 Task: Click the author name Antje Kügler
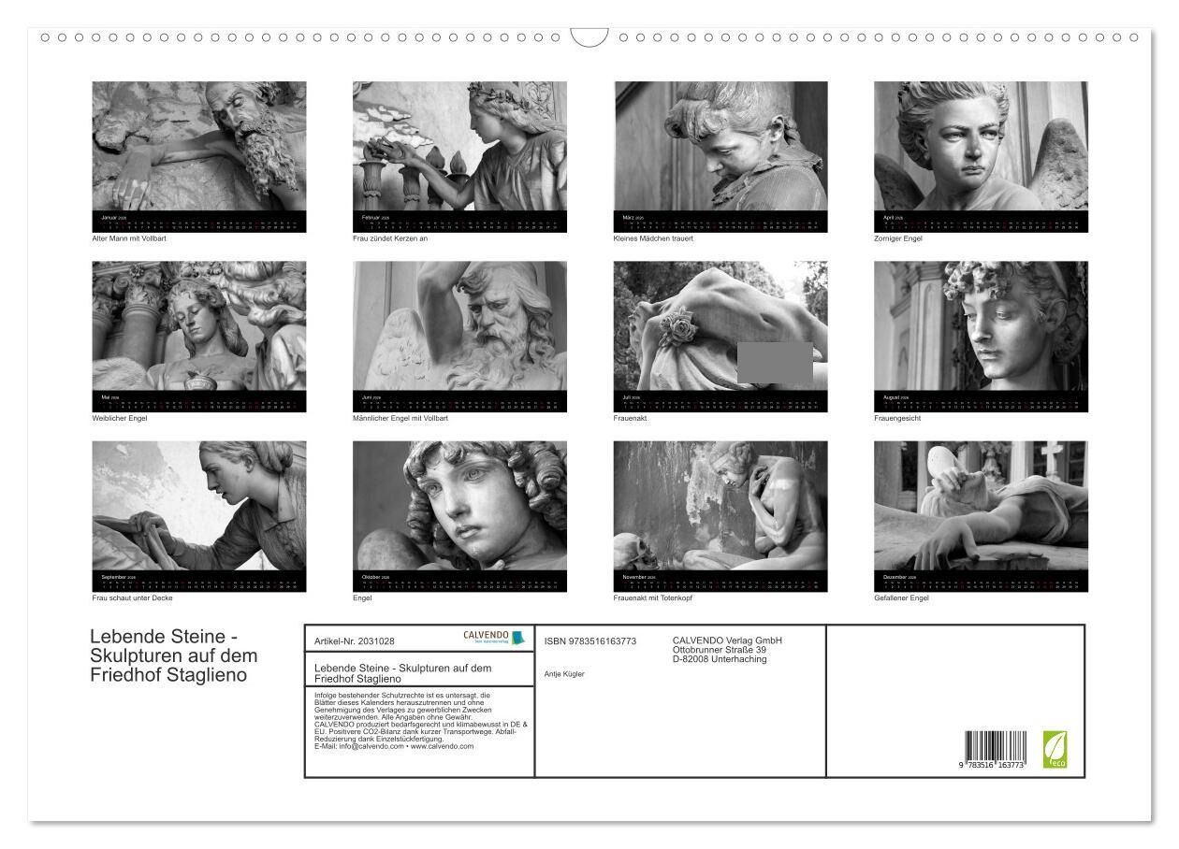(x=564, y=673)
